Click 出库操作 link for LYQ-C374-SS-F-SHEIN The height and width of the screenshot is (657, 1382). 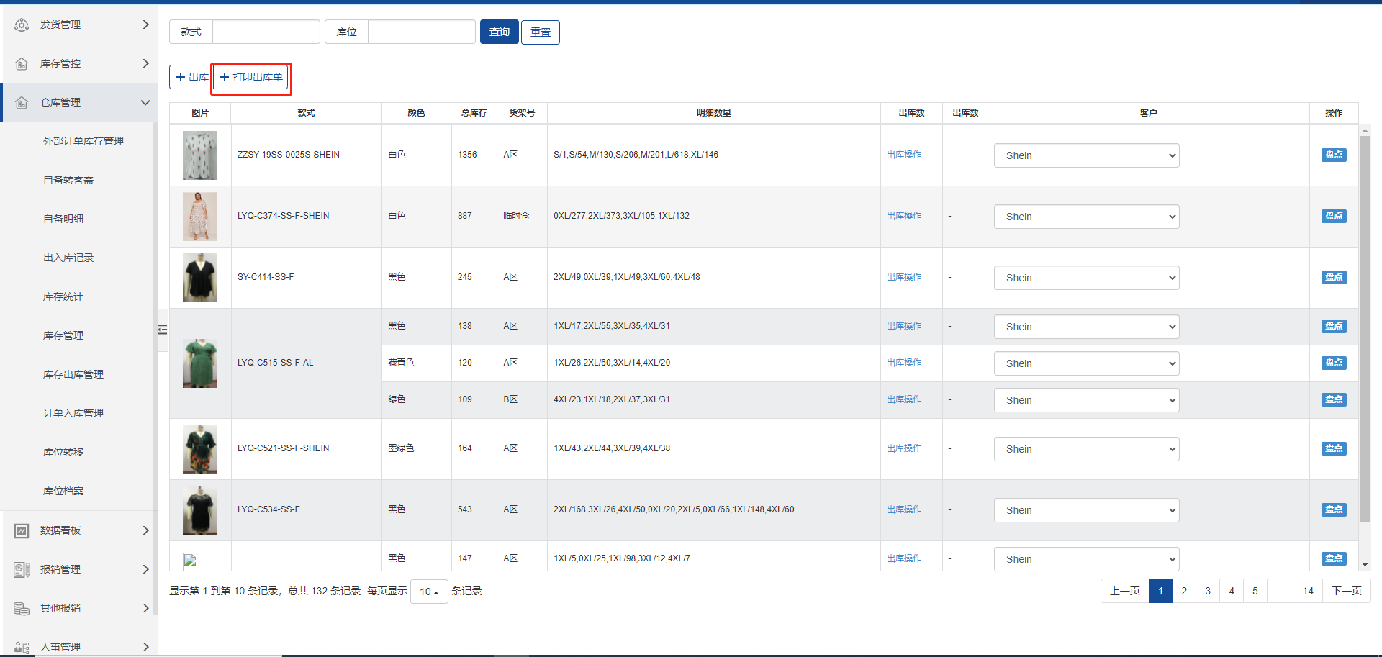coord(903,216)
